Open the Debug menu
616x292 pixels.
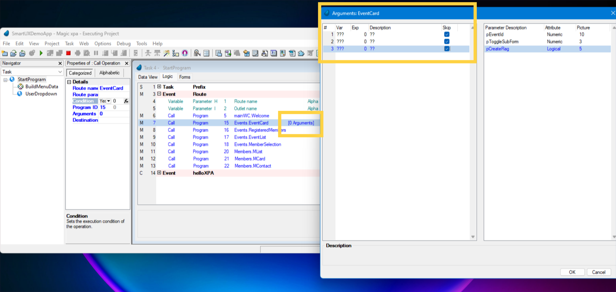(x=123, y=44)
